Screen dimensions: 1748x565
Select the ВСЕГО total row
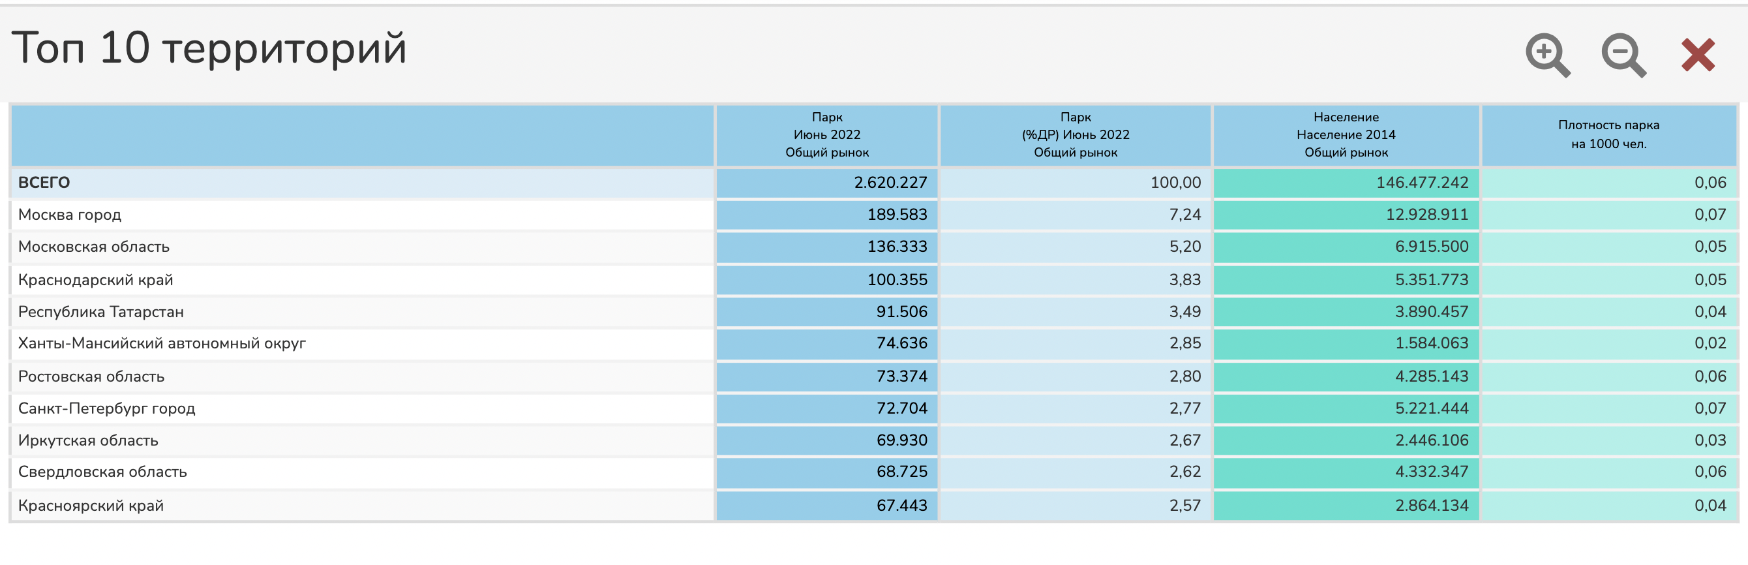[44, 183]
